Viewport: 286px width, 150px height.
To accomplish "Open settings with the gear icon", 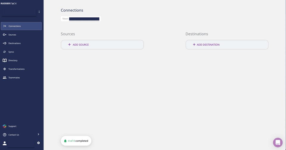I will click(x=38, y=143).
